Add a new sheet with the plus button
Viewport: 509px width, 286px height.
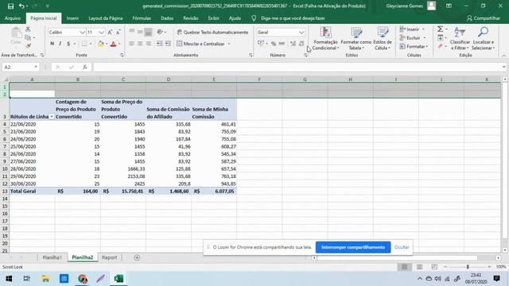pyautogui.click(x=137, y=257)
